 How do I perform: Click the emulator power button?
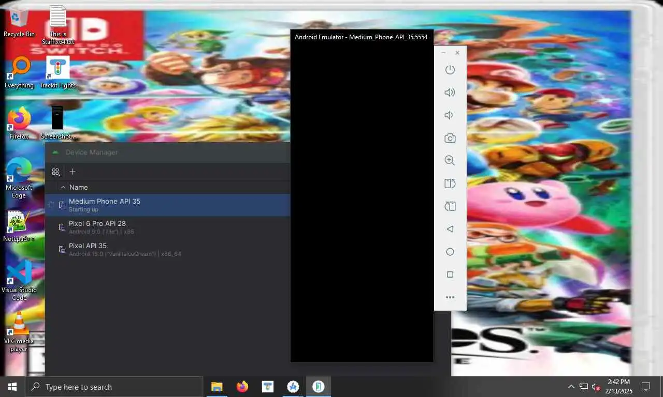450,70
